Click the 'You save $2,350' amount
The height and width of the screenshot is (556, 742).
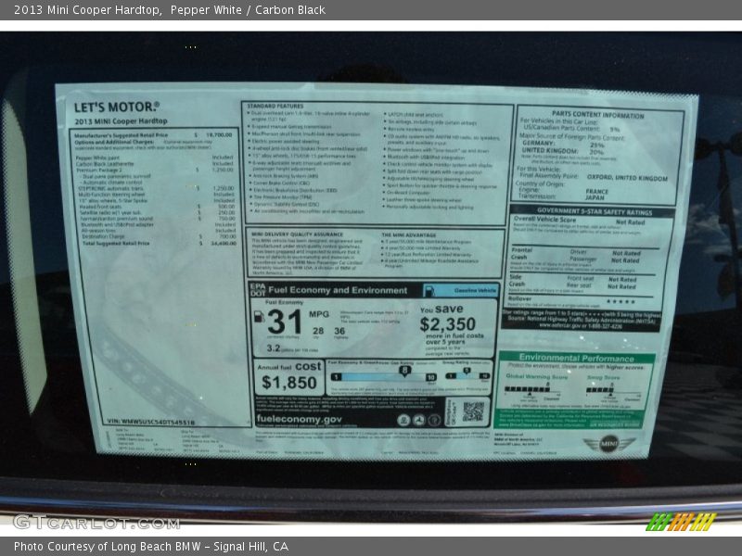click(447, 324)
